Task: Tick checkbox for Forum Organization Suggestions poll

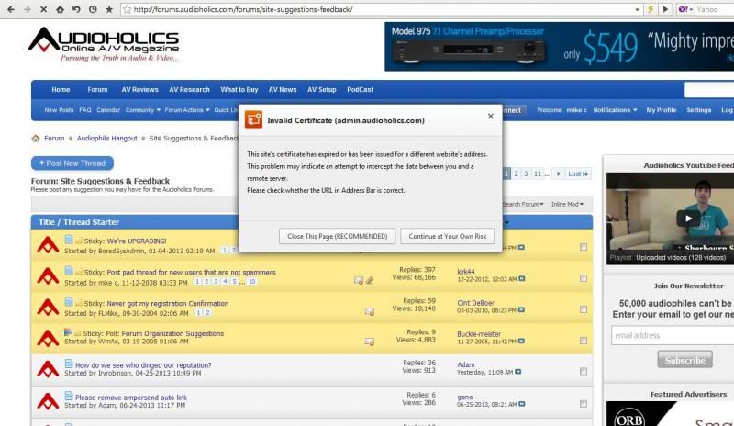Action: coord(584,341)
